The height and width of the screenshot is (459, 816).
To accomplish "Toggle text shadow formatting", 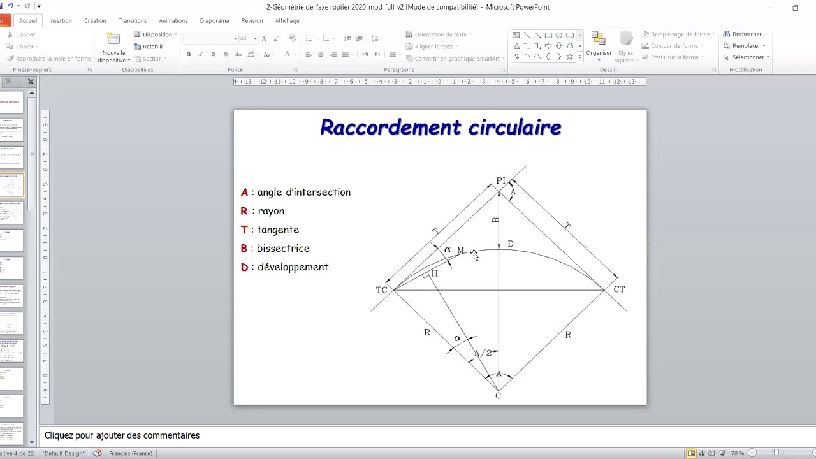I will pyautogui.click(x=225, y=54).
